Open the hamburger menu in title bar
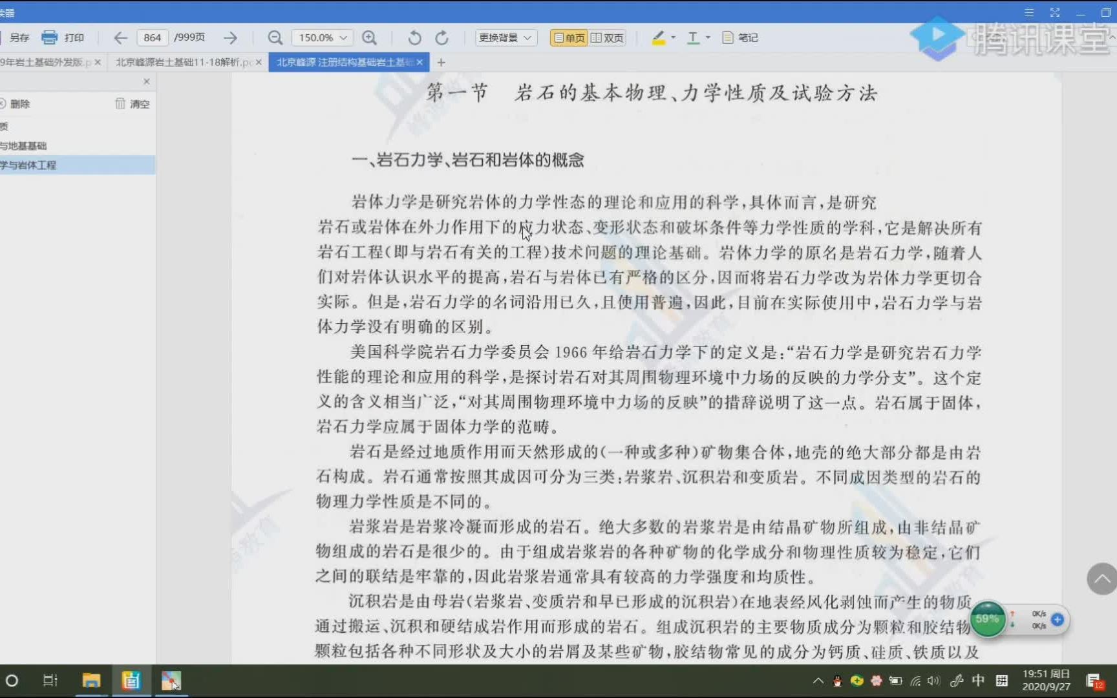The width and height of the screenshot is (1117, 698). 1028,12
